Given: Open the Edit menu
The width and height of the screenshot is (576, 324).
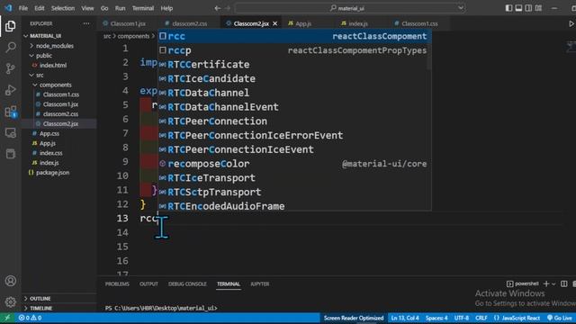Looking at the screenshot, I should (40, 8).
